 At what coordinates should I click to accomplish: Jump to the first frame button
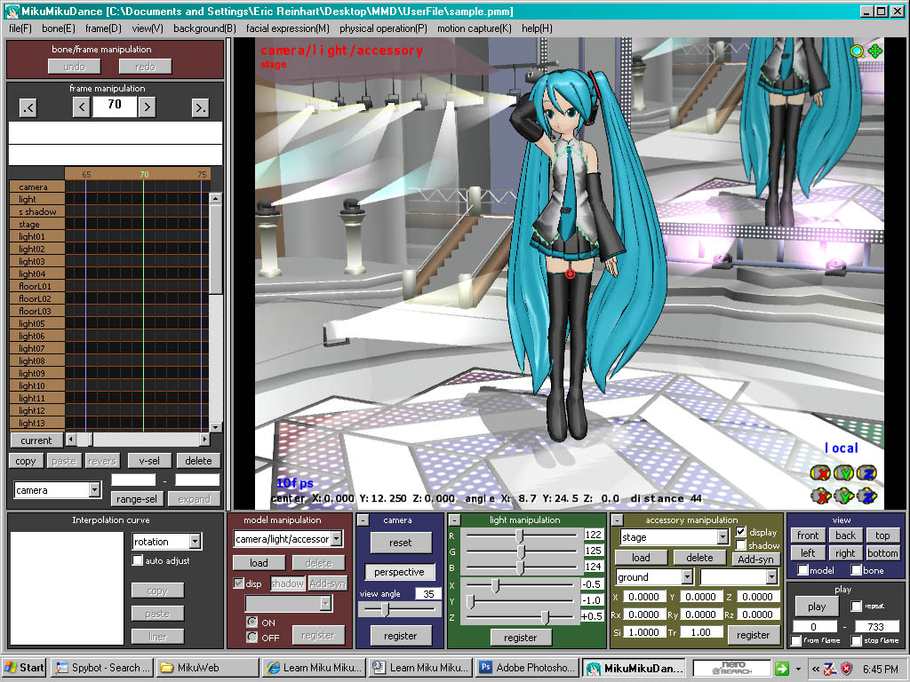[28, 107]
